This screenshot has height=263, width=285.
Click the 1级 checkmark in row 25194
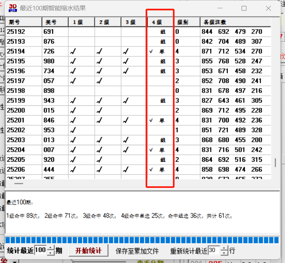coord(73,51)
